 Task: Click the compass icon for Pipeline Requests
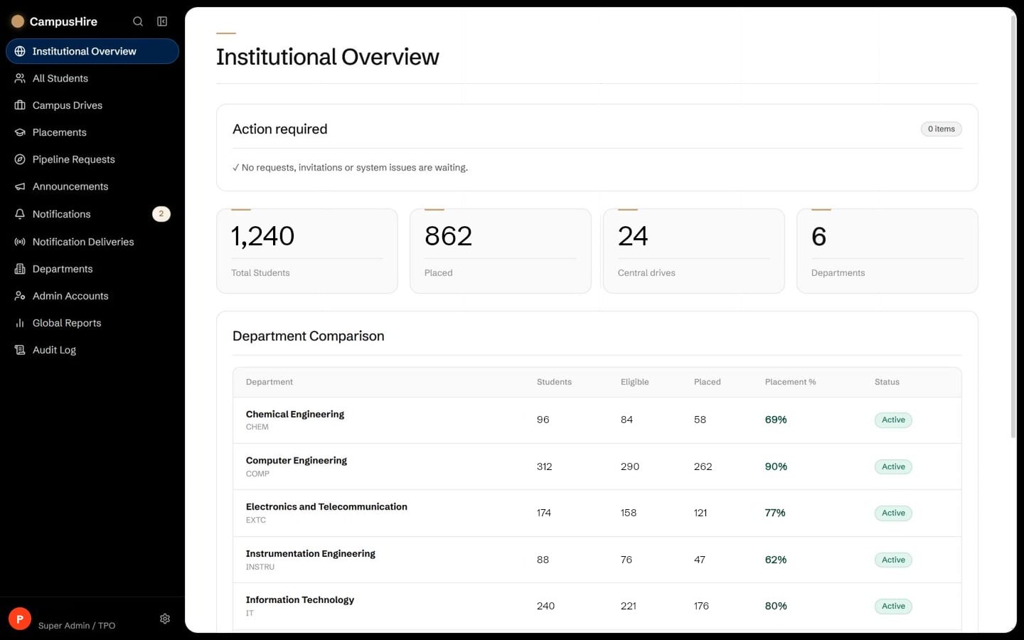20,159
